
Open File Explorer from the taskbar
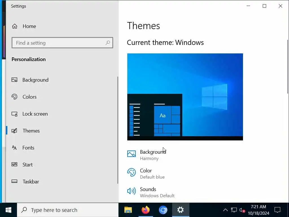click(128, 210)
